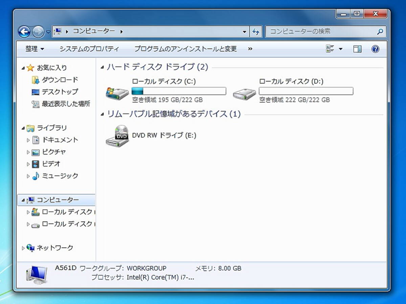
Task: Expand the ミュージック library node
Action: [28, 176]
